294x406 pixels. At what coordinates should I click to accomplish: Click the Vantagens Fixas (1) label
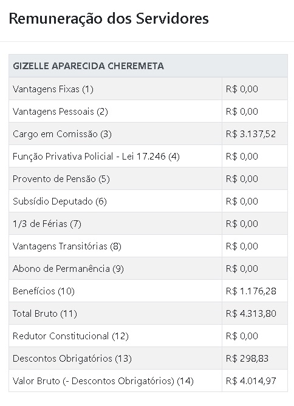[53, 89]
